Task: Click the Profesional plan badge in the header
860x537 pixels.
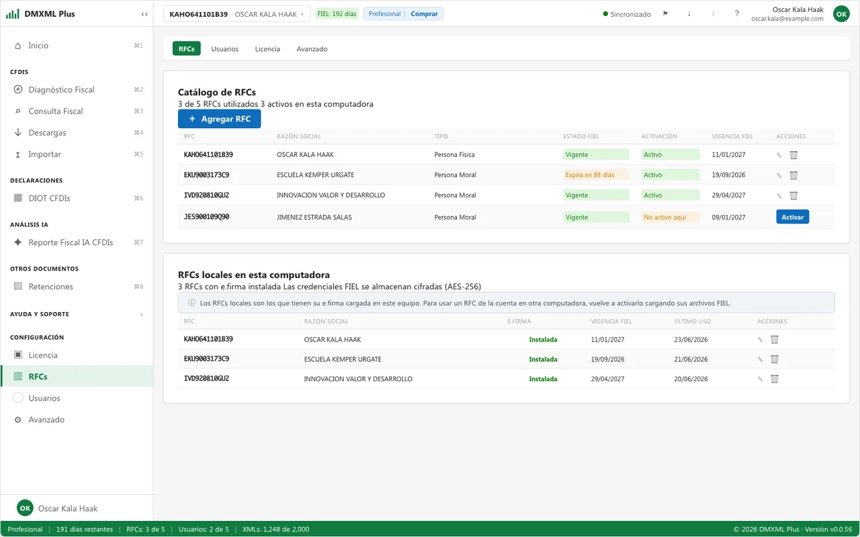Action: point(385,13)
